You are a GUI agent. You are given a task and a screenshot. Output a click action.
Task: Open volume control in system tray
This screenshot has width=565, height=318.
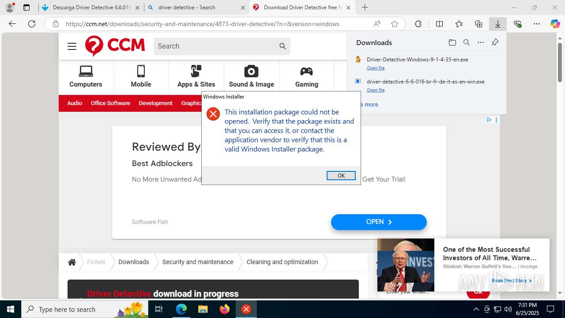(x=508, y=309)
